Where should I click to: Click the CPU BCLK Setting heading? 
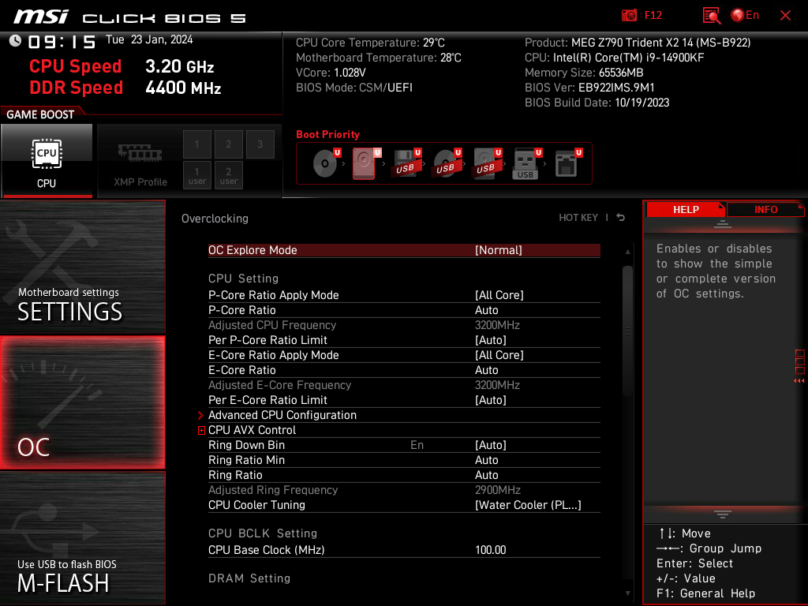[x=263, y=533]
